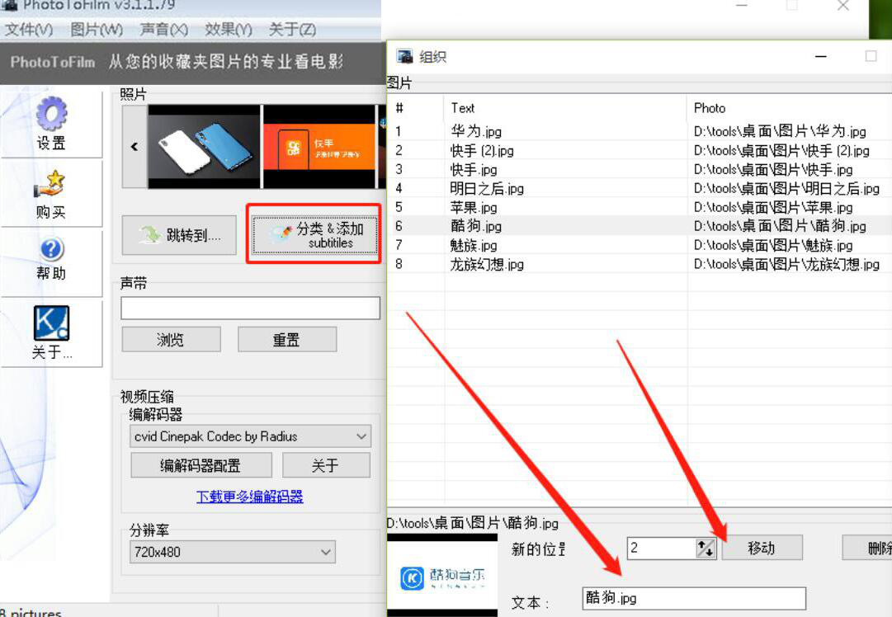The width and height of the screenshot is (892, 617).
Task: Click the 酷狗音乐 preview image
Action: (x=442, y=576)
